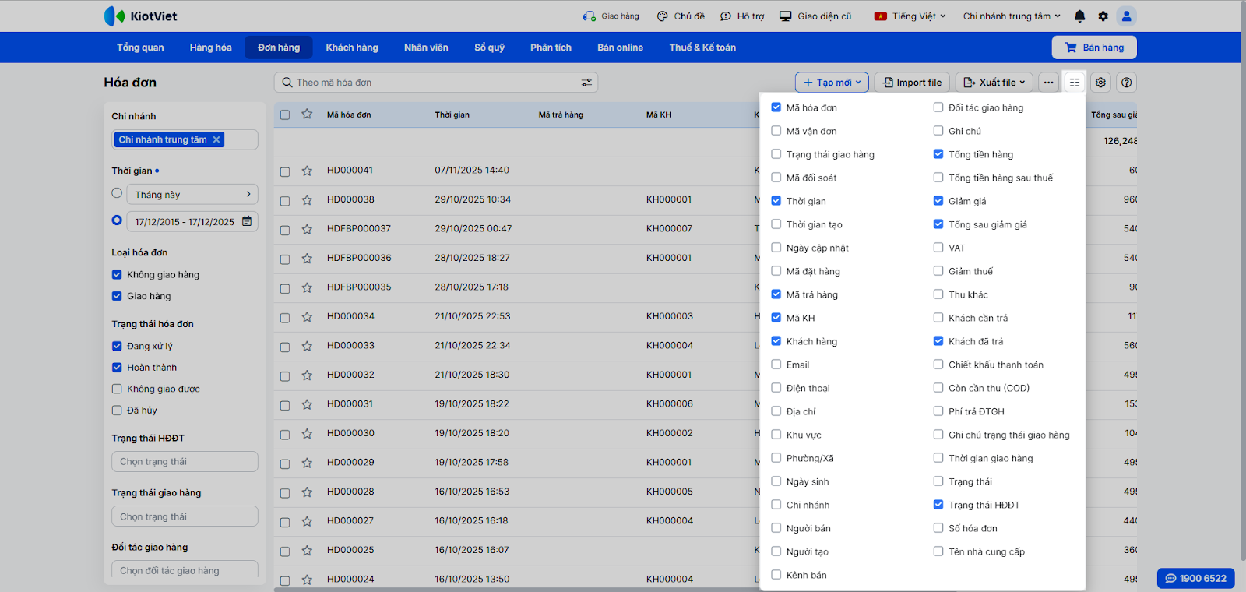
Task: Click the Bán hàng button
Action: tap(1094, 48)
